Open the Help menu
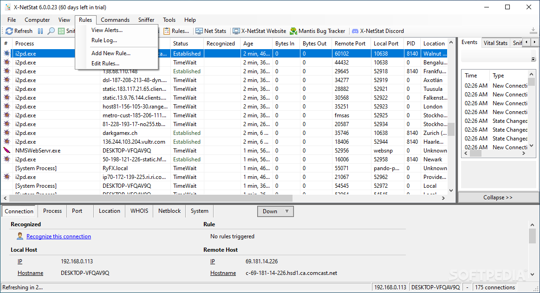 (x=190, y=20)
